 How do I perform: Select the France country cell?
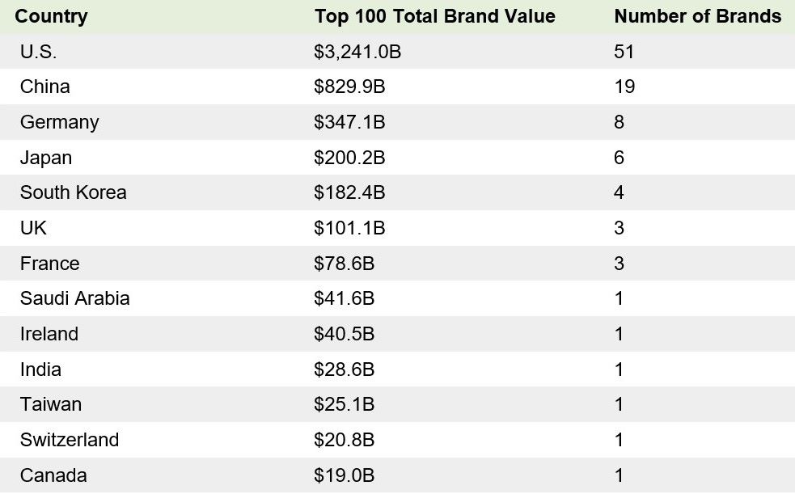click(49, 264)
